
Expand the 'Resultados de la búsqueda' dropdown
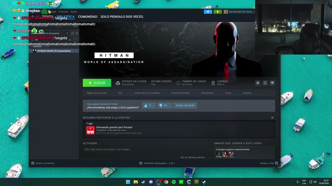coord(49,33)
